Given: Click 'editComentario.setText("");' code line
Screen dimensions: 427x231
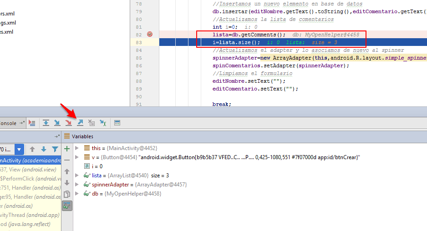Looking at the screenshot, I should 255,89.
